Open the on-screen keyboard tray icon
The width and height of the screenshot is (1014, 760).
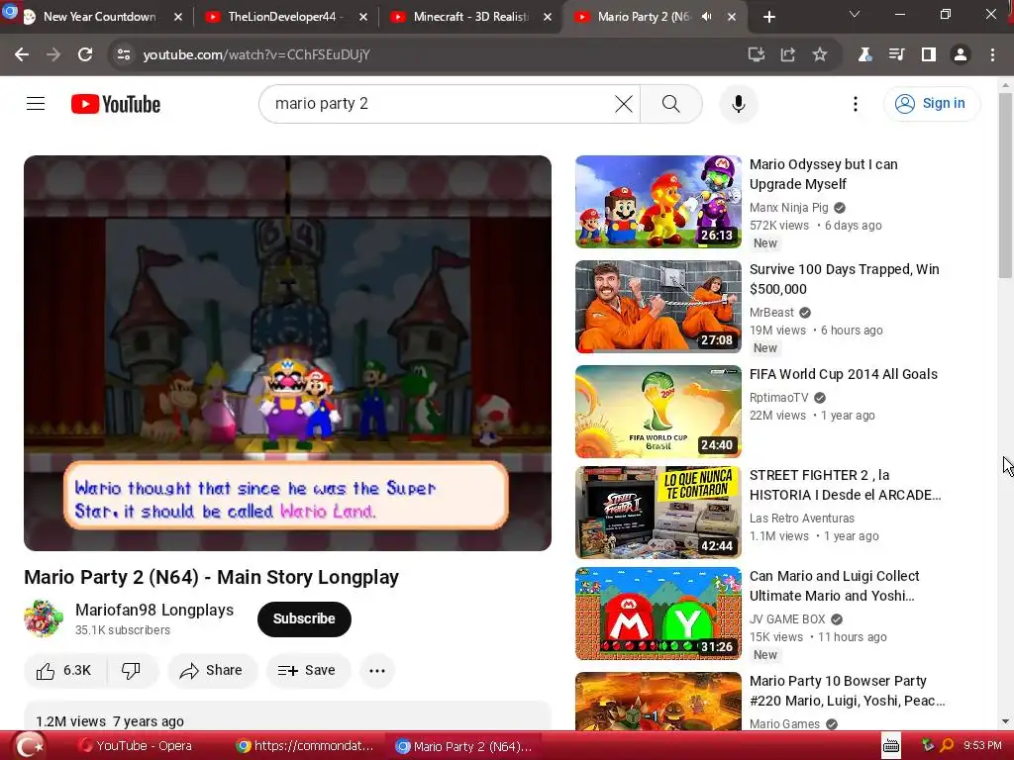click(x=891, y=746)
